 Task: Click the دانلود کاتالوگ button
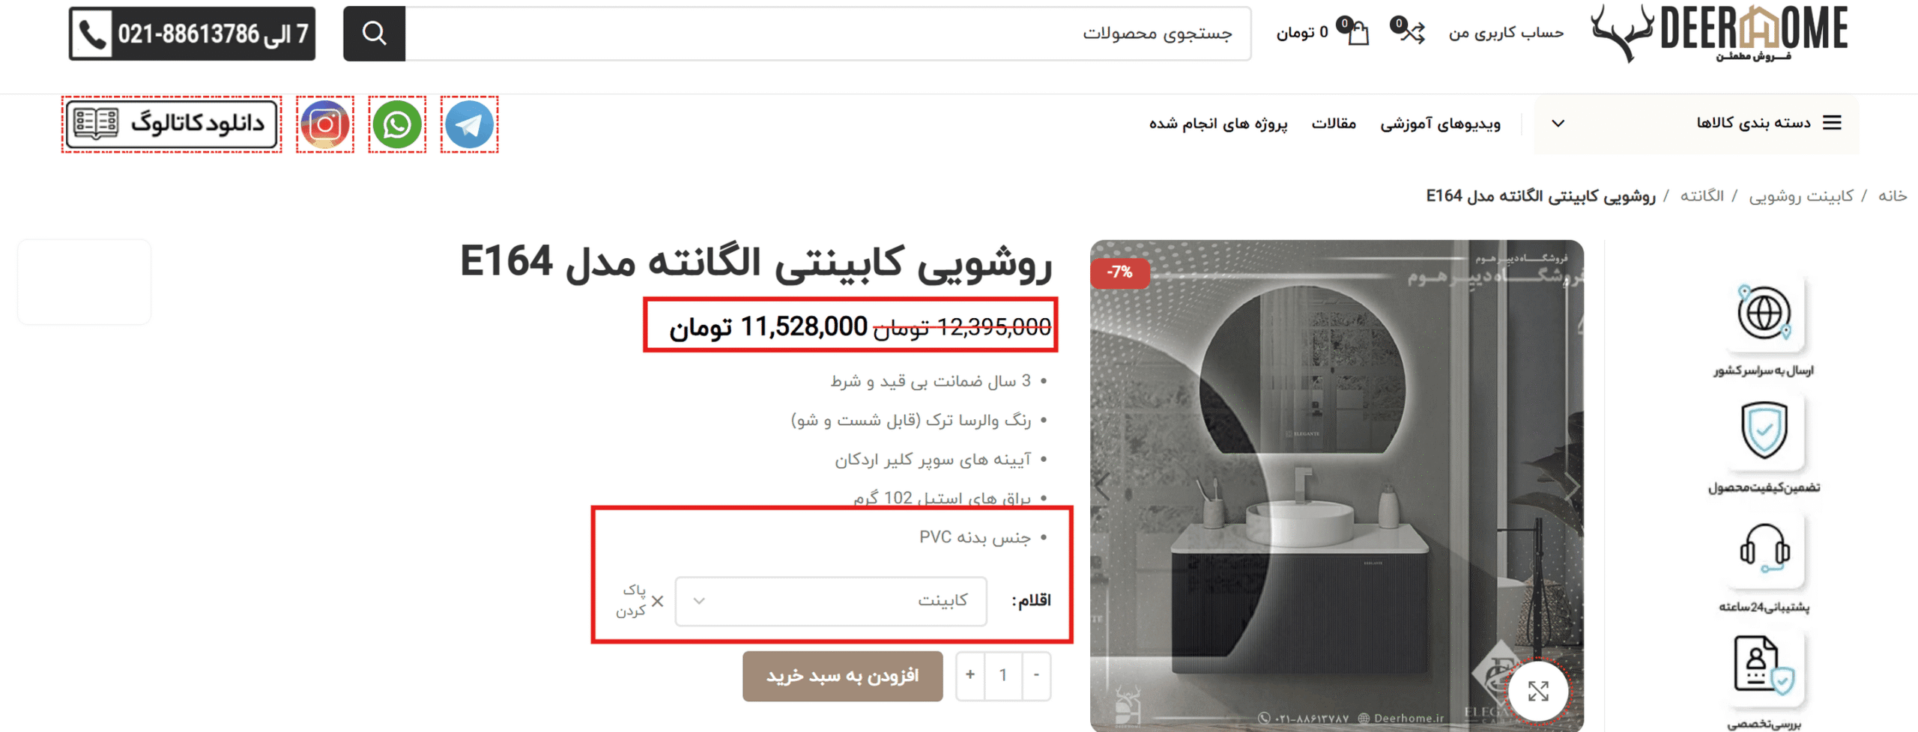[x=172, y=124]
